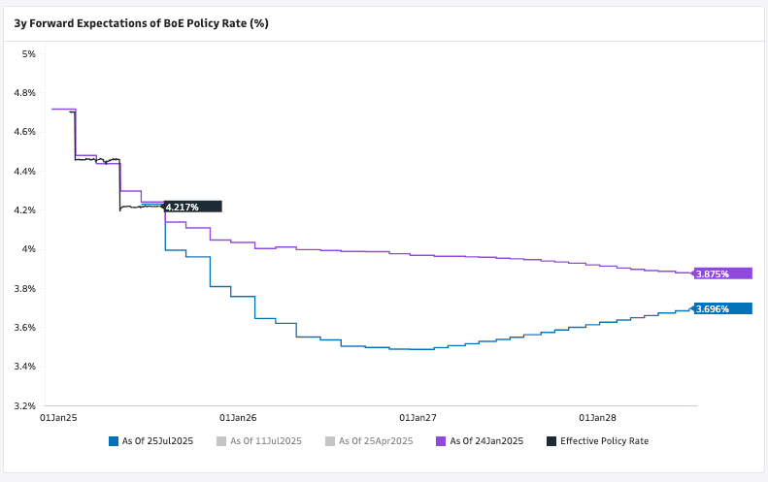This screenshot has height=482, width=768.
Task: Click the grey 11Jul2025 legend swatch
Action: tap(222, 441)
